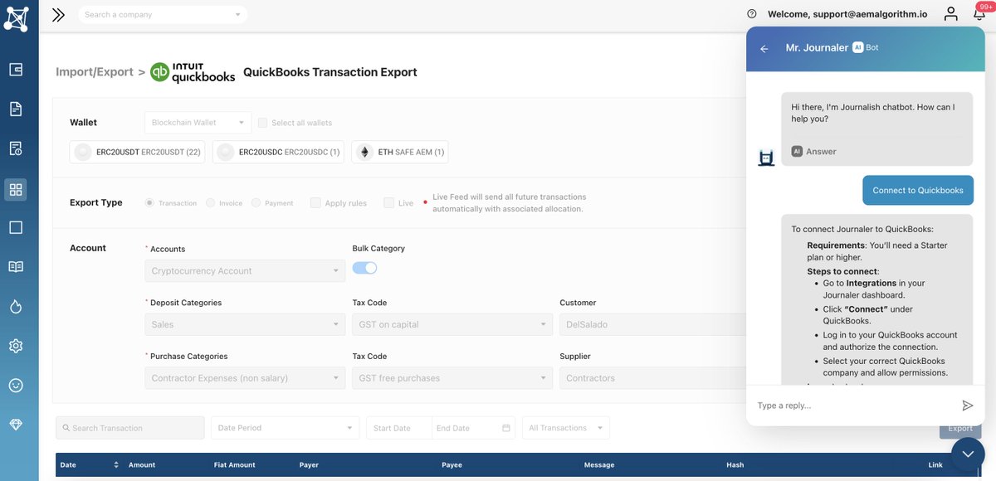Click the help question mark icon

752,14
